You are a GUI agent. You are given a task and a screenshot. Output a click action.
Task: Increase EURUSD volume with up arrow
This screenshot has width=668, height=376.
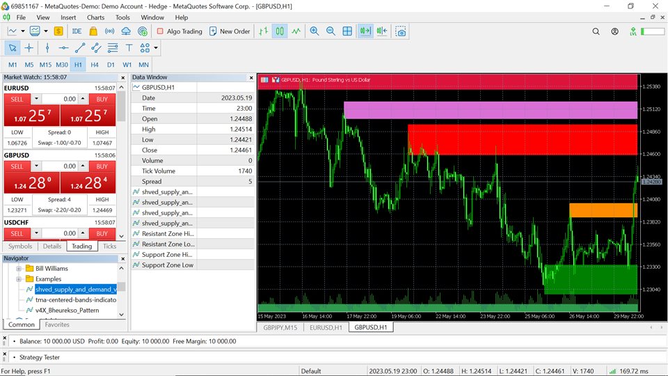click(x=83, y=99)
